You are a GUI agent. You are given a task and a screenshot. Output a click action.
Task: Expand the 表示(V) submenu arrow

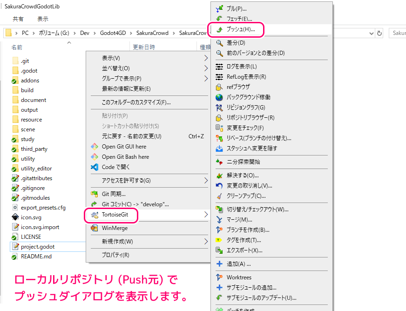(206, 58)
